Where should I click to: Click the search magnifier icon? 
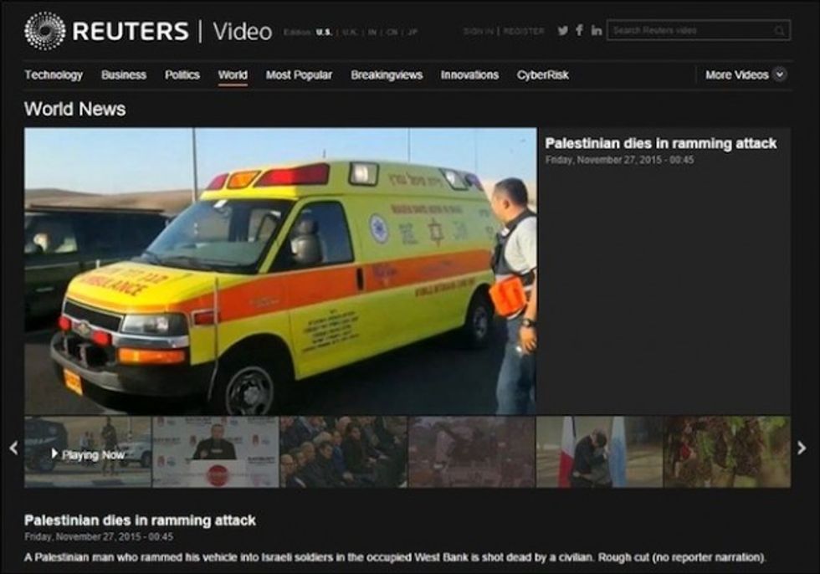tap(779, 31)
